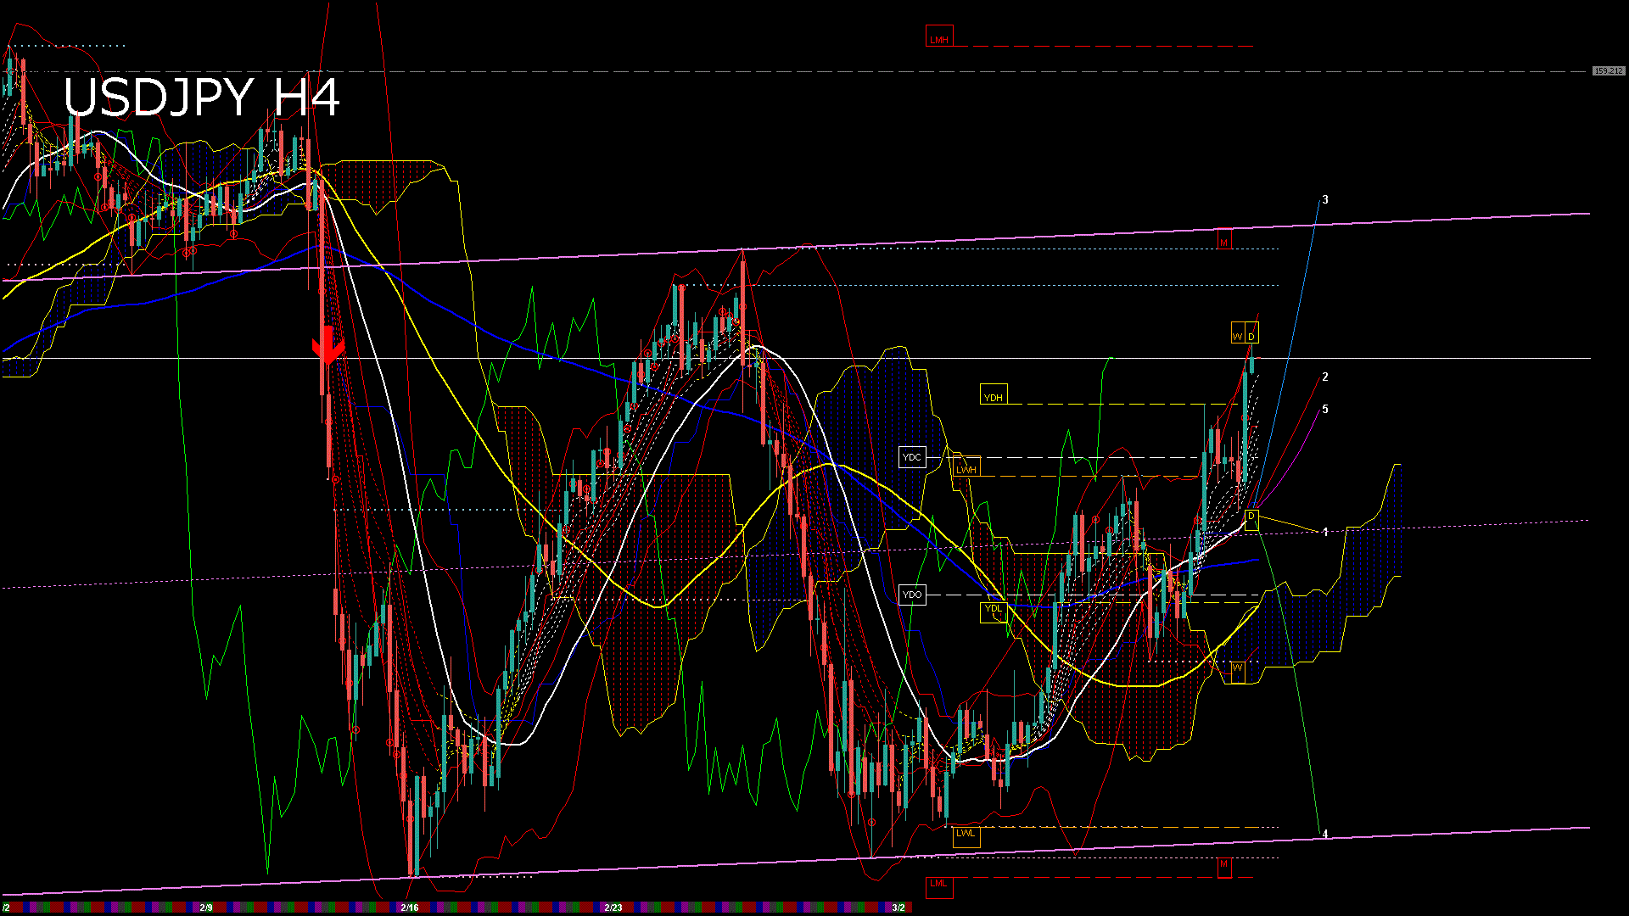
Task: Select the YDO yesterday-open label box
Action: point(913,595)
